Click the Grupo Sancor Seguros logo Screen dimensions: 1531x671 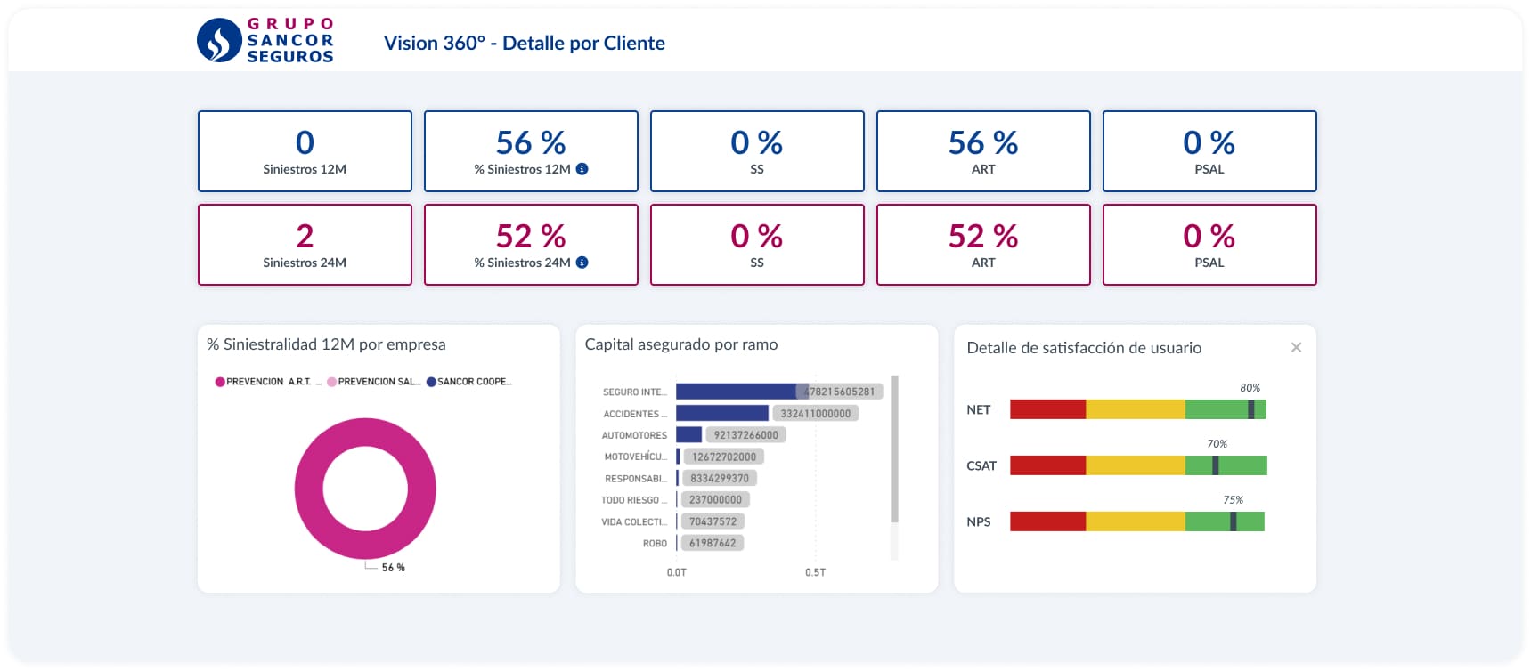[265, 41]
